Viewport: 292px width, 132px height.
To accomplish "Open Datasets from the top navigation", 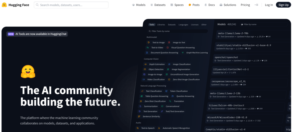I will (158, 5).
